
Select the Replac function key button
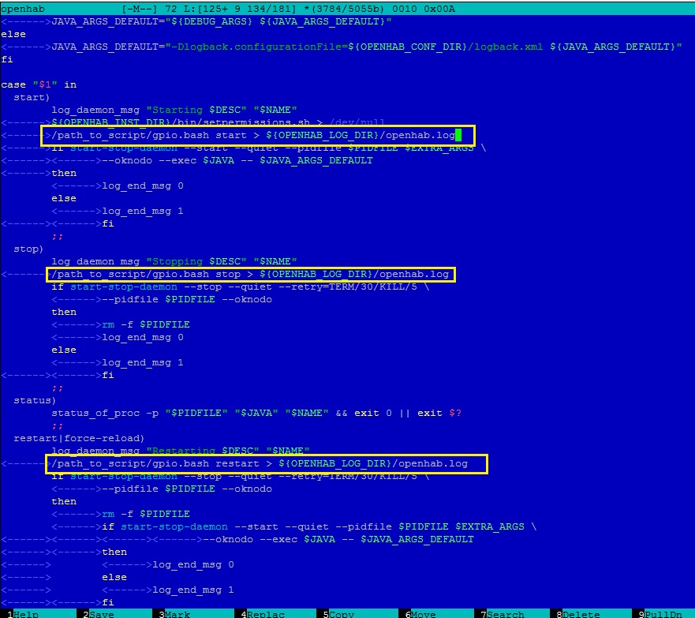pos(263,612)
